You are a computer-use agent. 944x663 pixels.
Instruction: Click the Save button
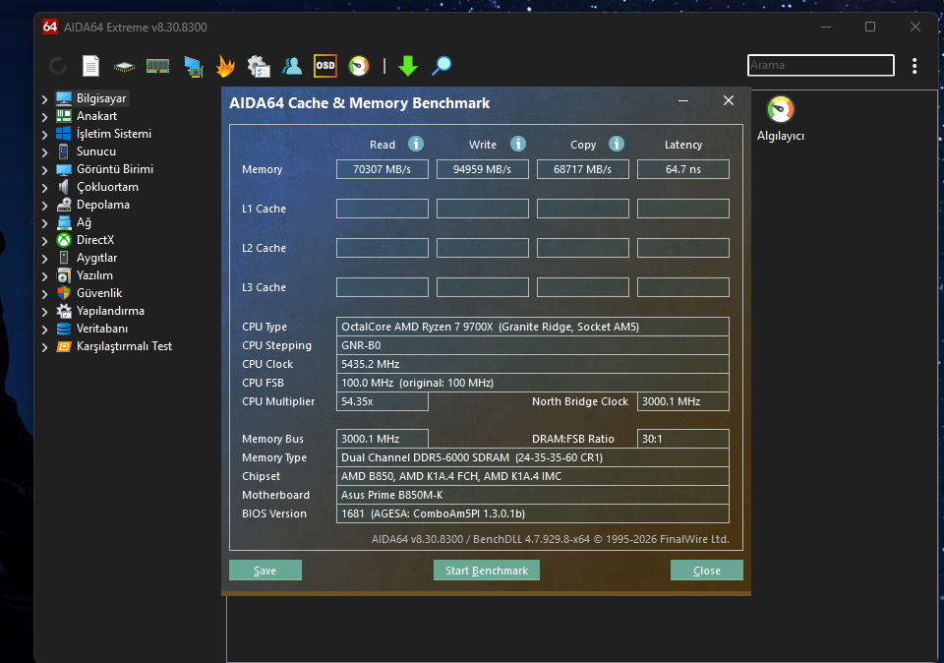pyautogui.click(x=265, y=571)
